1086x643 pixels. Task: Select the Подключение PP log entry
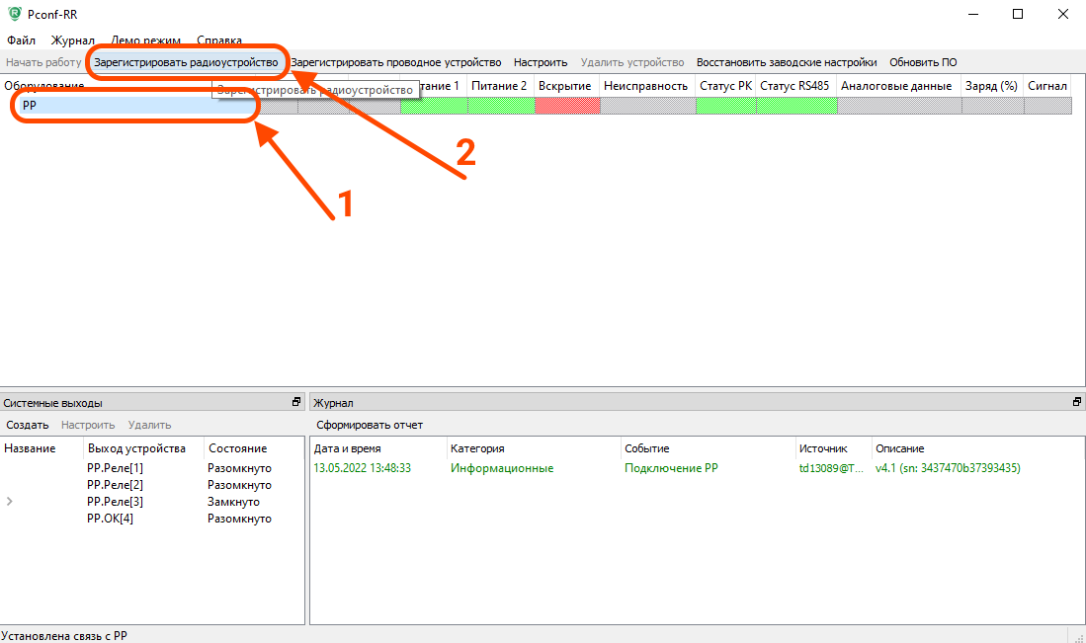point(671,468)
